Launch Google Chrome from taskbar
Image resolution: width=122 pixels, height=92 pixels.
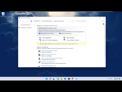click(x=73, y=79)
